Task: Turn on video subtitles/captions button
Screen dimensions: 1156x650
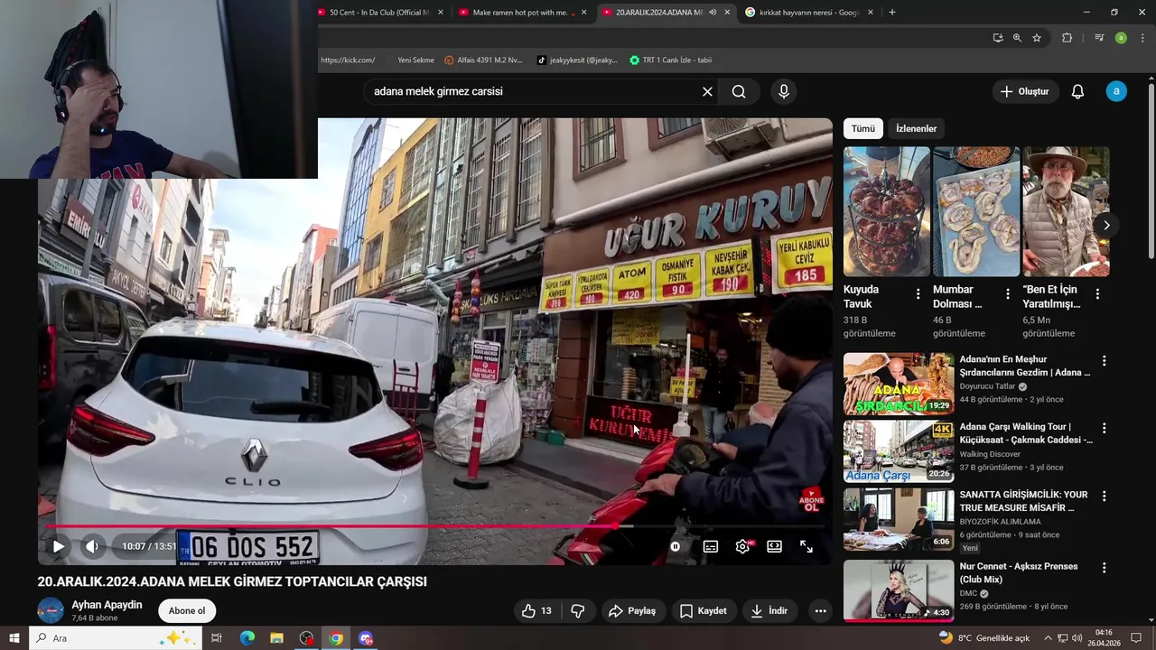Action: [711, 546]
